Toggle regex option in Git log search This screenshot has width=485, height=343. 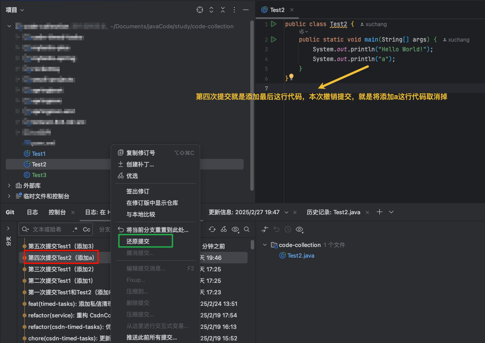point(75,229)
